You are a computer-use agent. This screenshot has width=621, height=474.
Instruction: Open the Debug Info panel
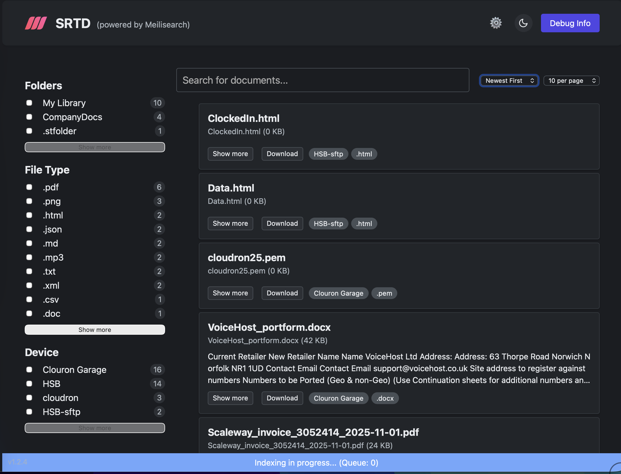570,23
